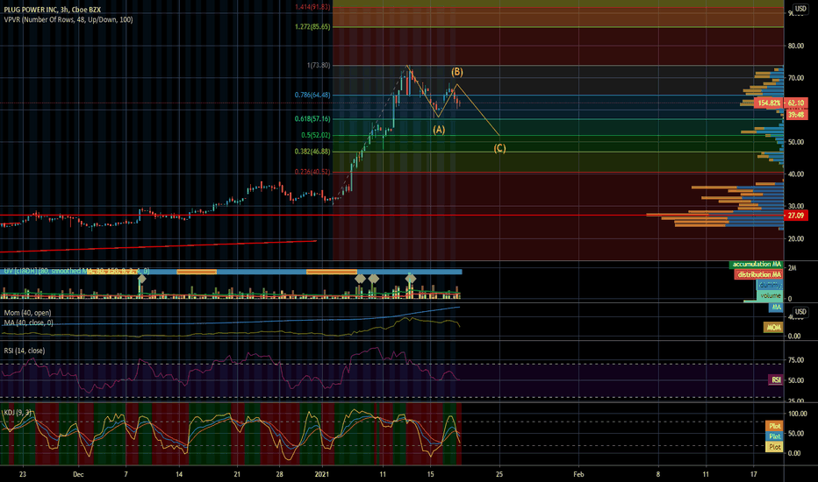Open the RSI (14, close) indicator legend

(x=25, y=351)
